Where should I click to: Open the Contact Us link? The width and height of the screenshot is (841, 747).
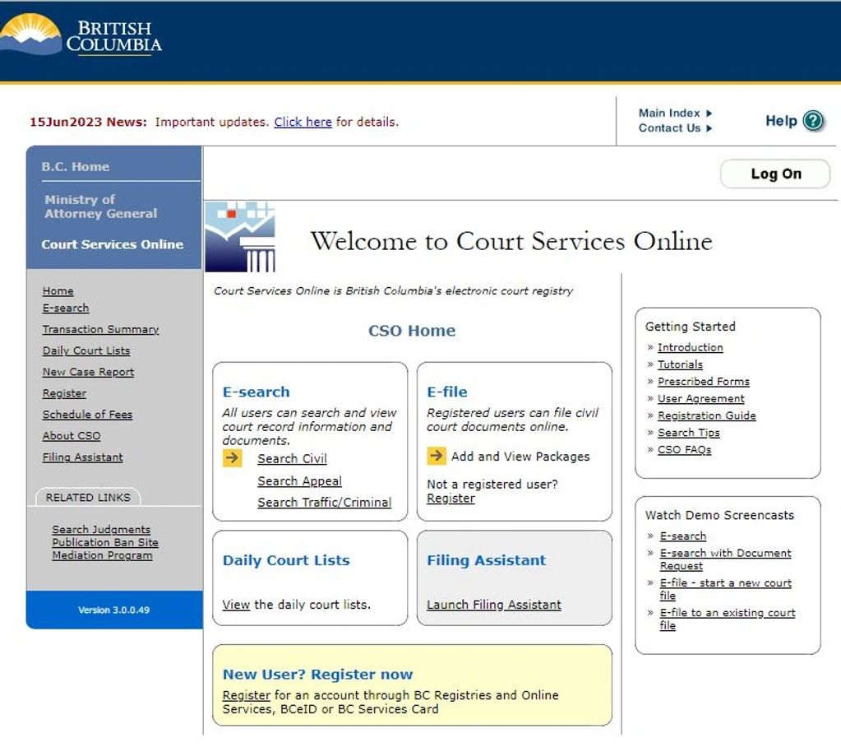tap(675, 128)
